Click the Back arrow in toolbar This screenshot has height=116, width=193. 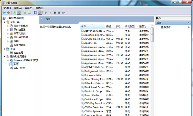4,13
